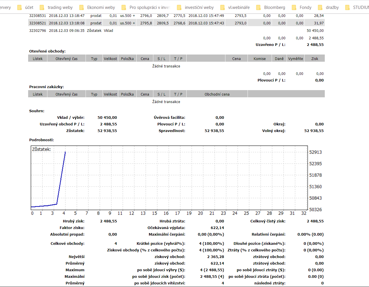Image resolution: width=369 pixels, height=287 pixels.
Task: Click the Absolutní propad label
Action: (67, 234)
